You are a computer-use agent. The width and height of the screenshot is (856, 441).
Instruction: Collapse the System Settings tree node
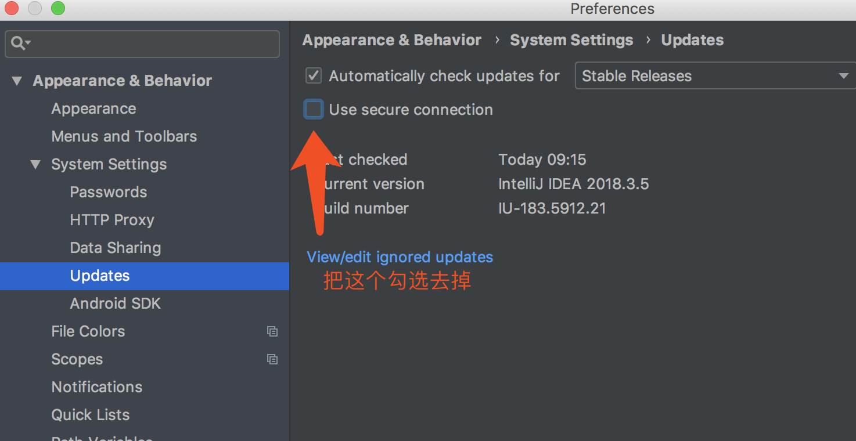pos(35,165)
